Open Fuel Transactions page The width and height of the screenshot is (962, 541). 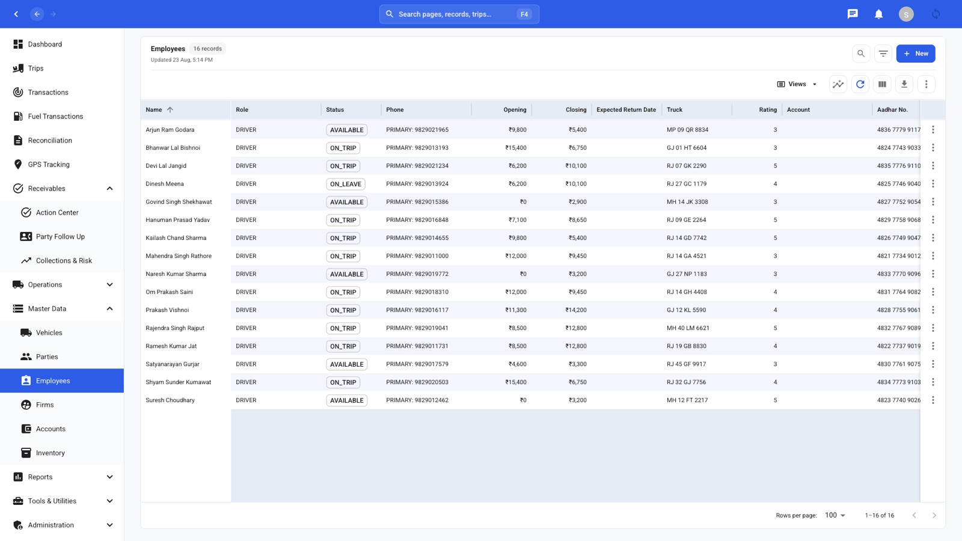(x=62, y=117)
